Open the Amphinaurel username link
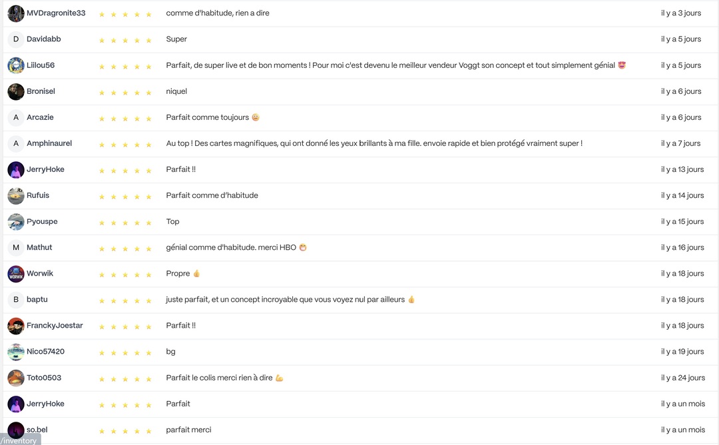This screenshot has width=719, height=445. pos(49,143)
